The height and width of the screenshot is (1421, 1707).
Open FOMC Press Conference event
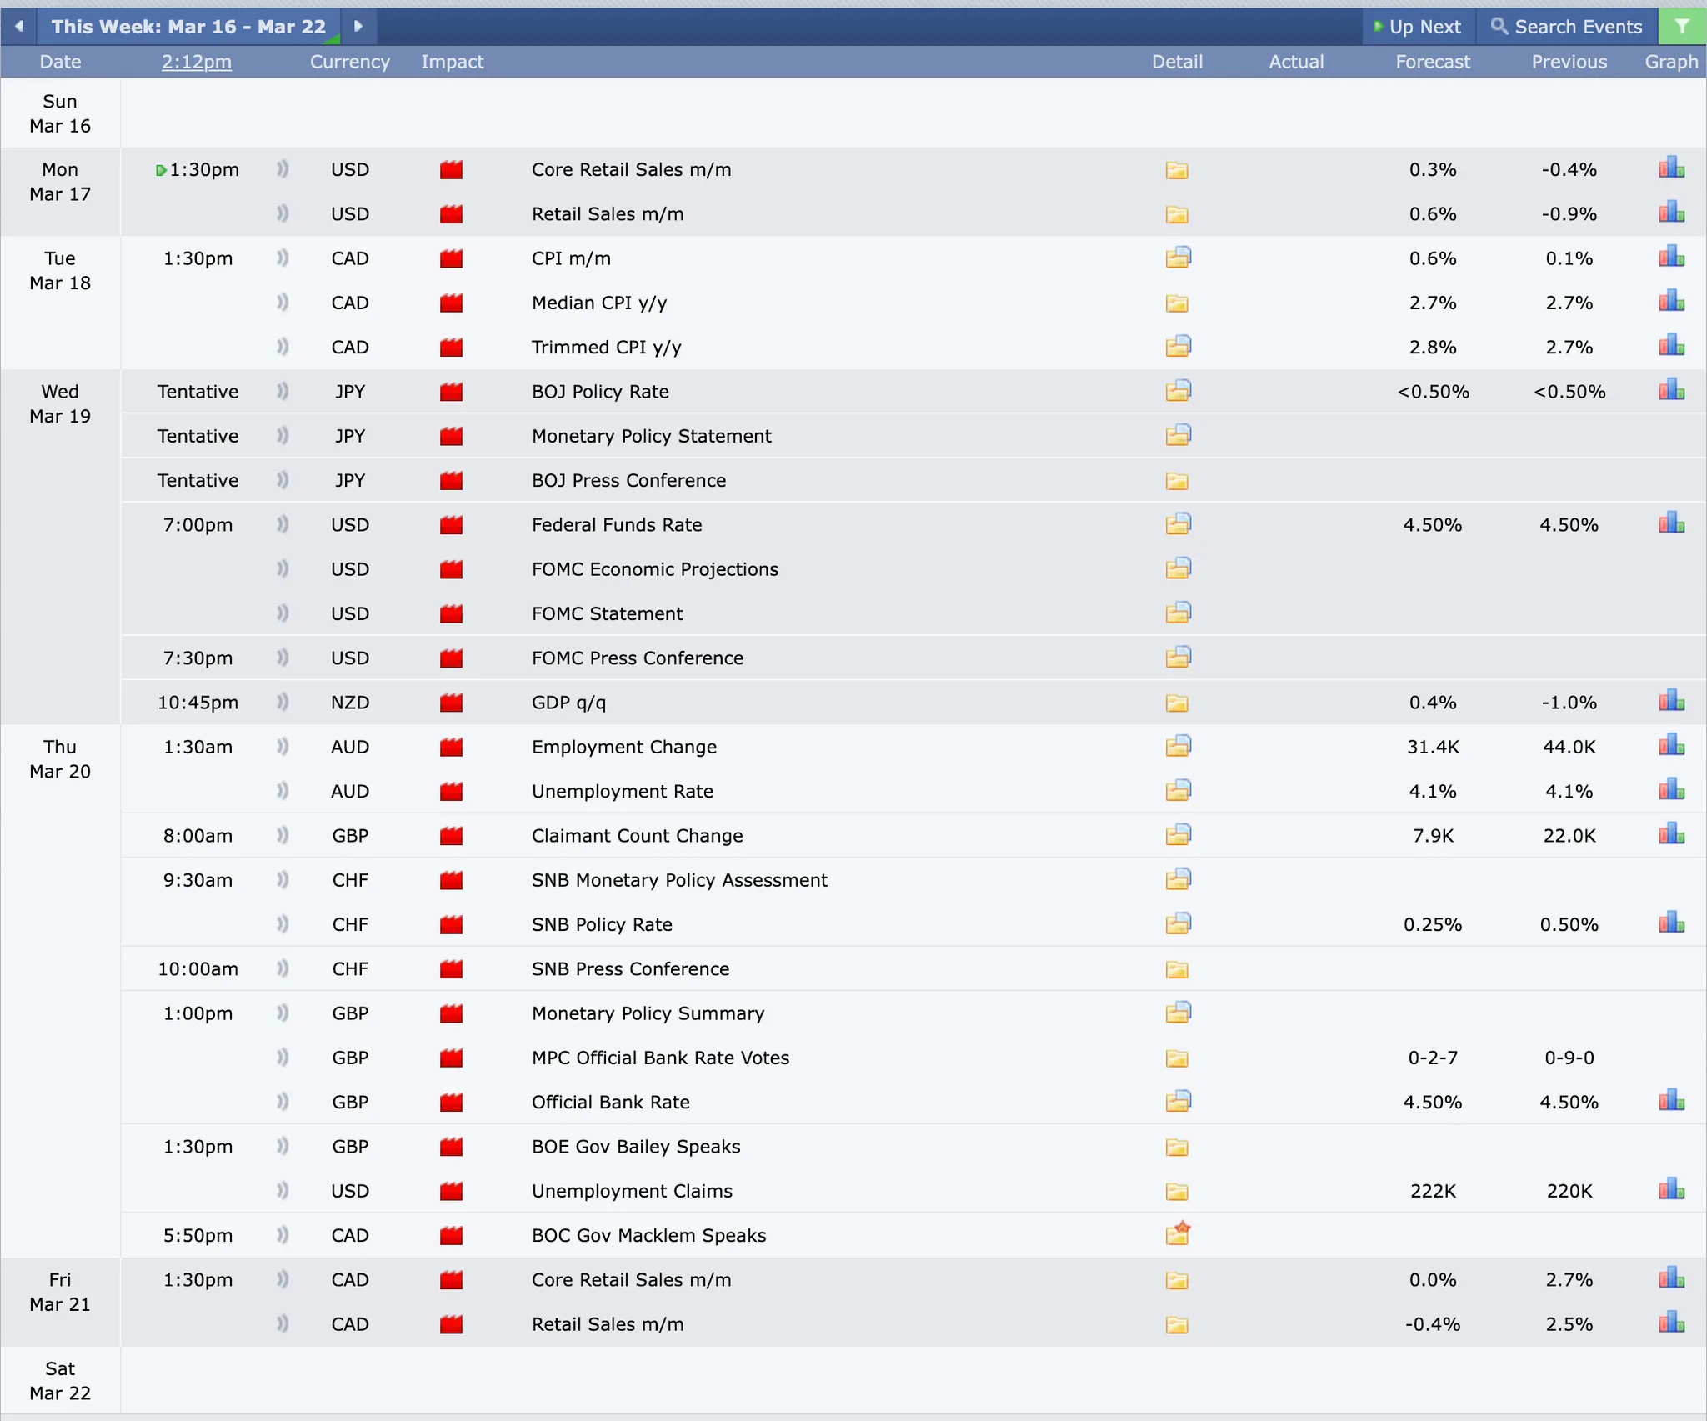[637, 658]
